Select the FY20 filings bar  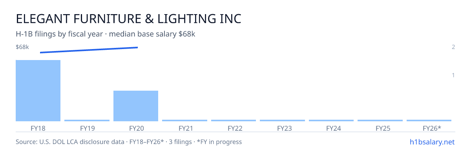pyautogui.click(x=136, y=106)
